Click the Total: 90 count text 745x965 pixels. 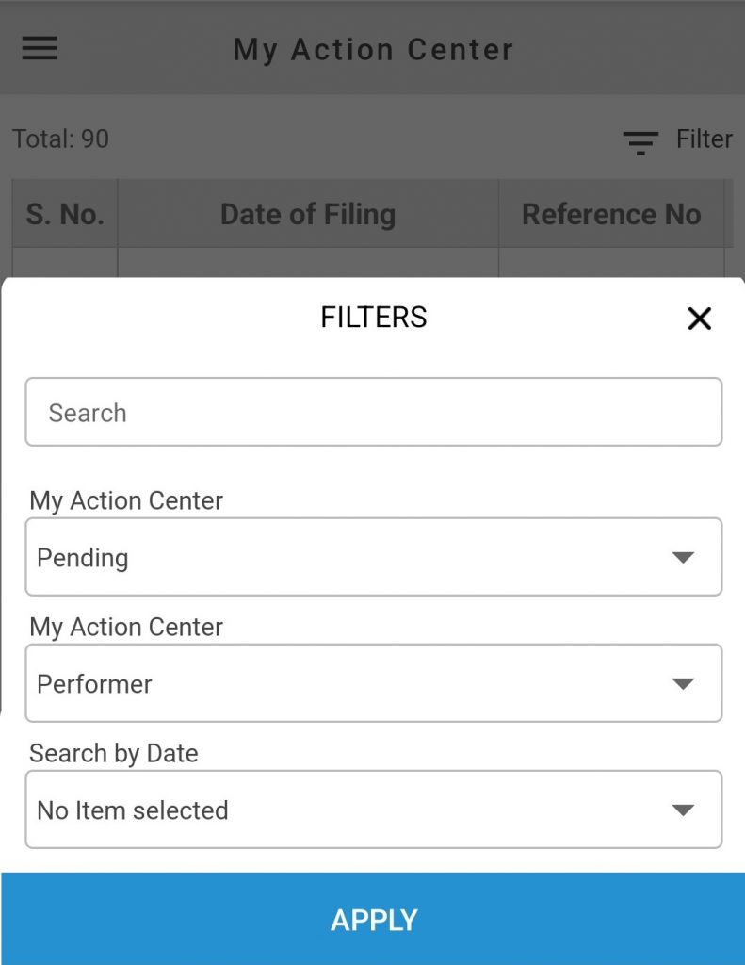pyautogui.click(x=60, y=139)
